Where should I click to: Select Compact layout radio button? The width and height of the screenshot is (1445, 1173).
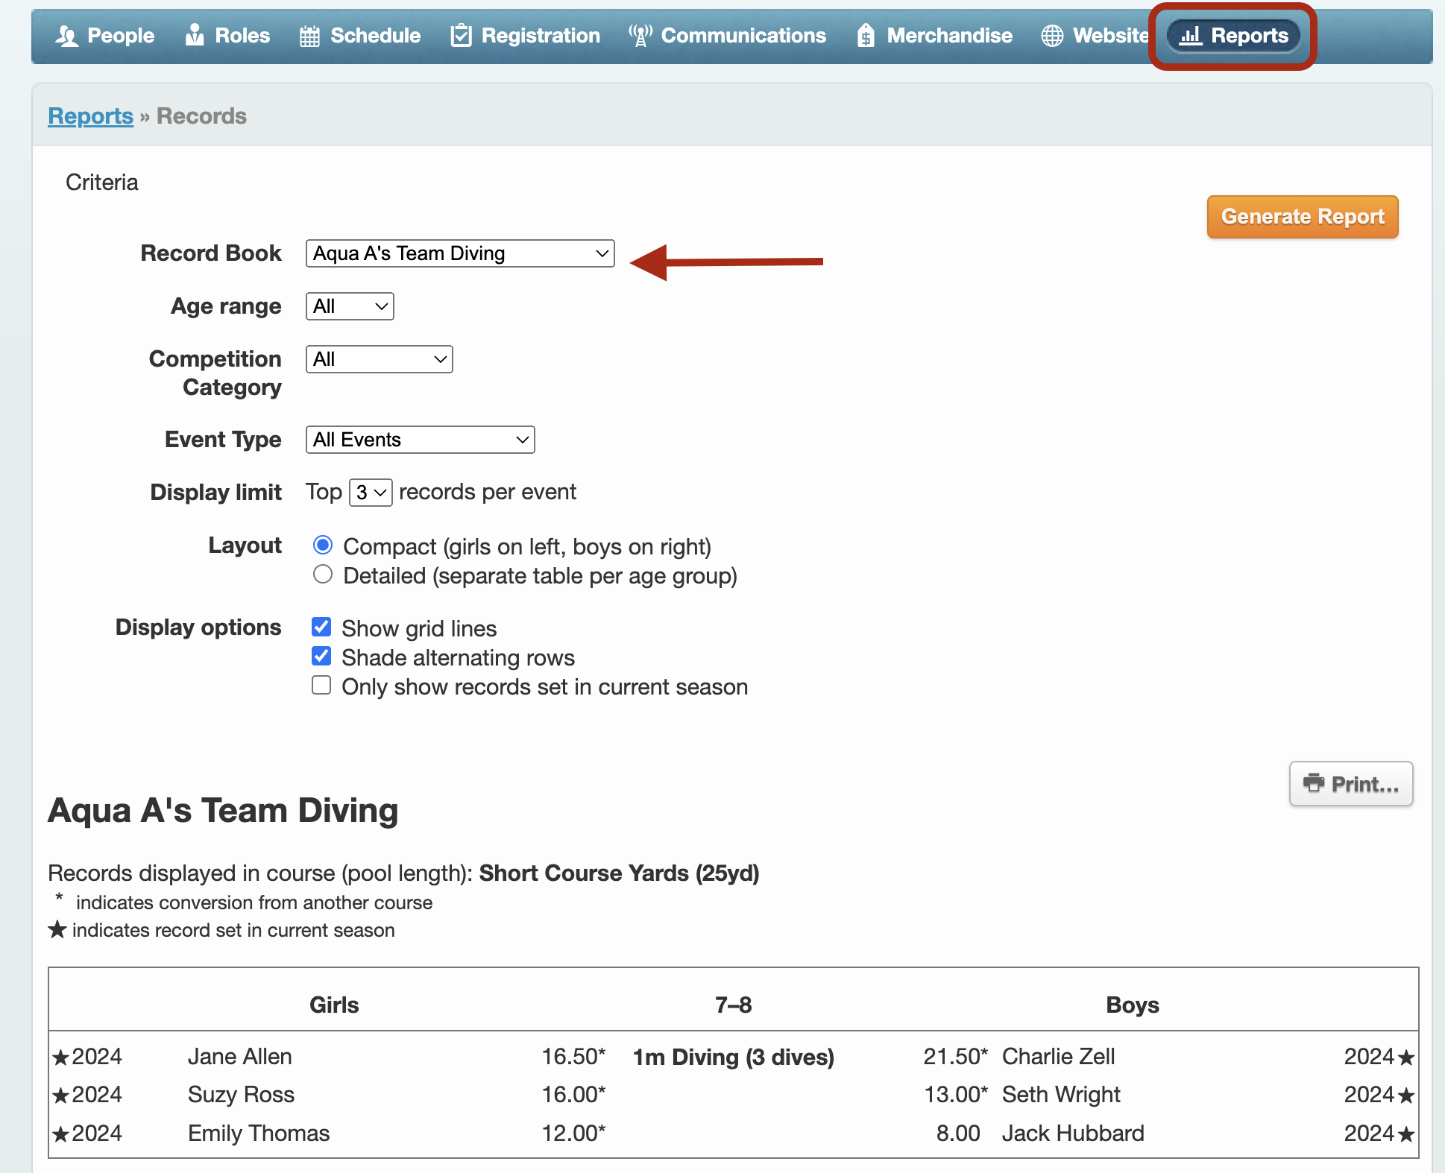coord(323,546)
